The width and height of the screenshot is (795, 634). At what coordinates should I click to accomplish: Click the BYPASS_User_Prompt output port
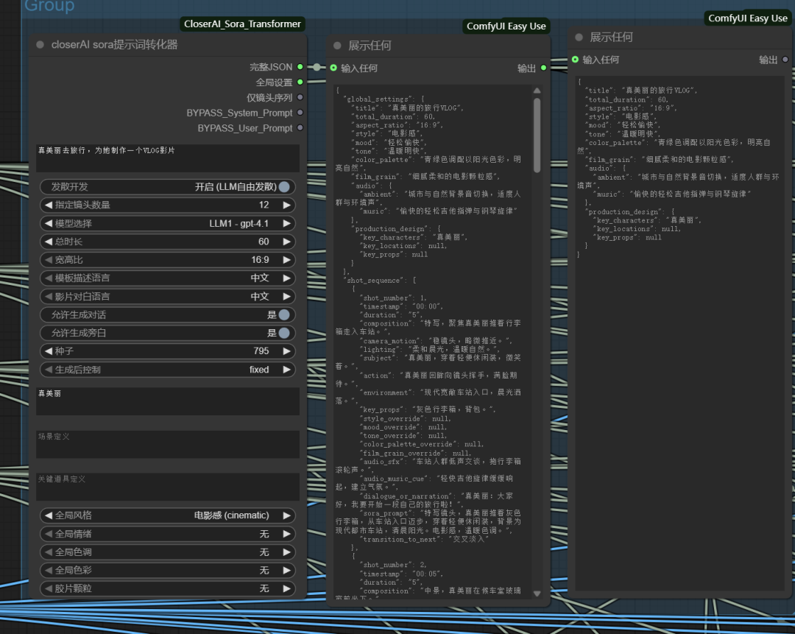tap(300, 128)
